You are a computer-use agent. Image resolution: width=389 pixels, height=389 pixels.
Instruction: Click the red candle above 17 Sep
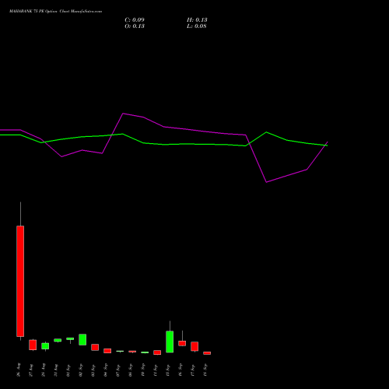tap(194, 346)
